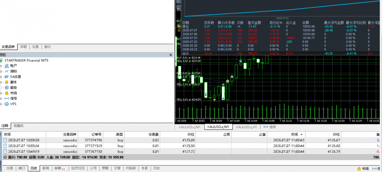Switch to the 交易品种 tab
This screenshot has height=172, width=382.
8,47
